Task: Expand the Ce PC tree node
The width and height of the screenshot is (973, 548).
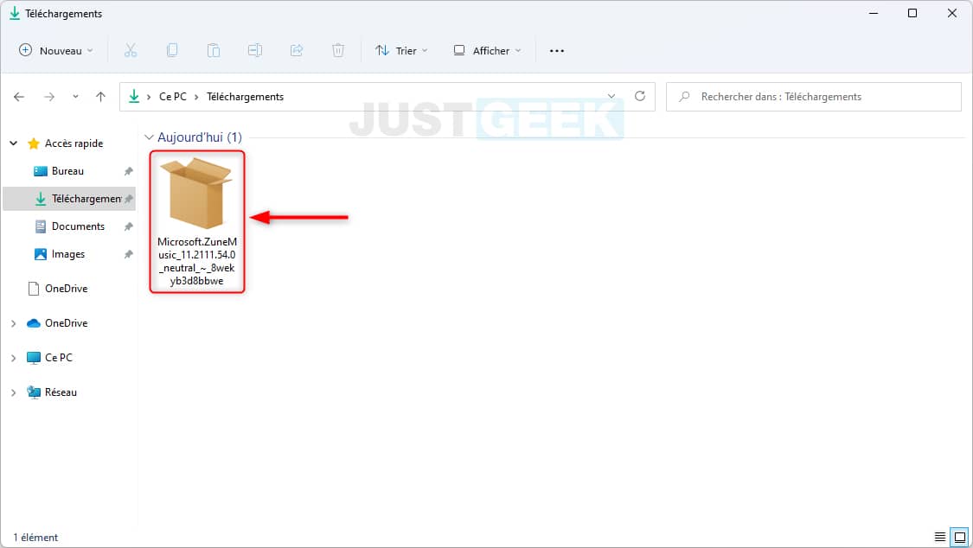Action: [13, 359]
